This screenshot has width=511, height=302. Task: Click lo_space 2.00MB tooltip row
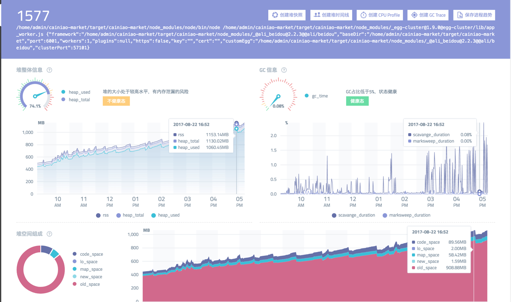coord(439,249)
